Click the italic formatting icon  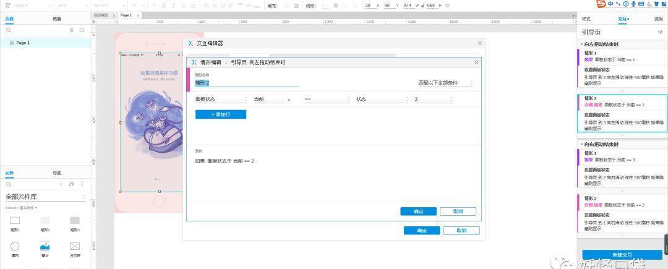(173, 6)
